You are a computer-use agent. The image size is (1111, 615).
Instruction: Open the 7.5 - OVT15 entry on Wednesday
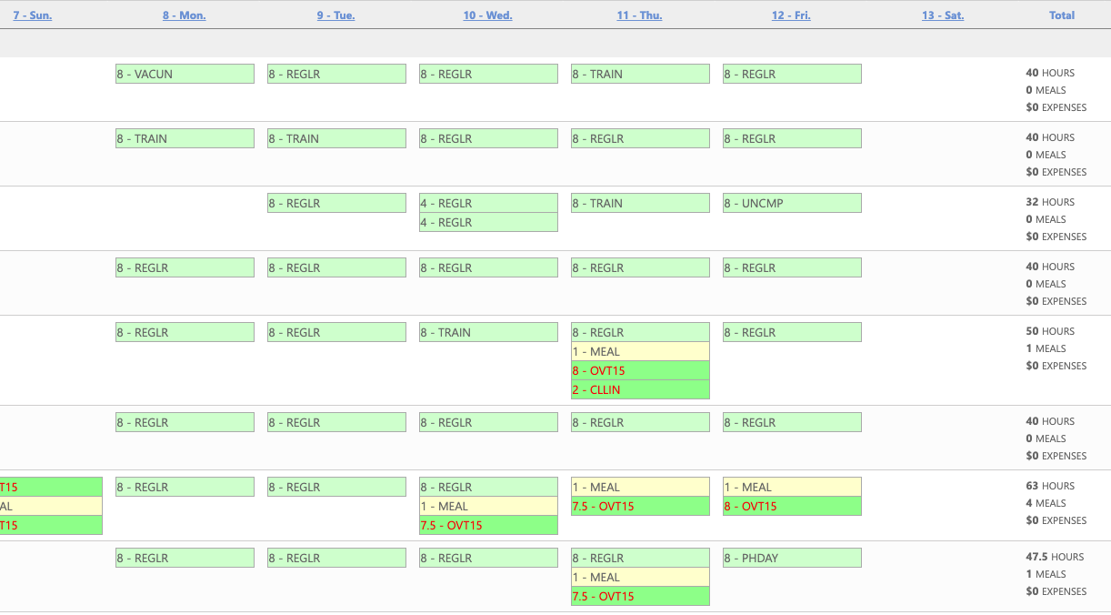(488, 526)
